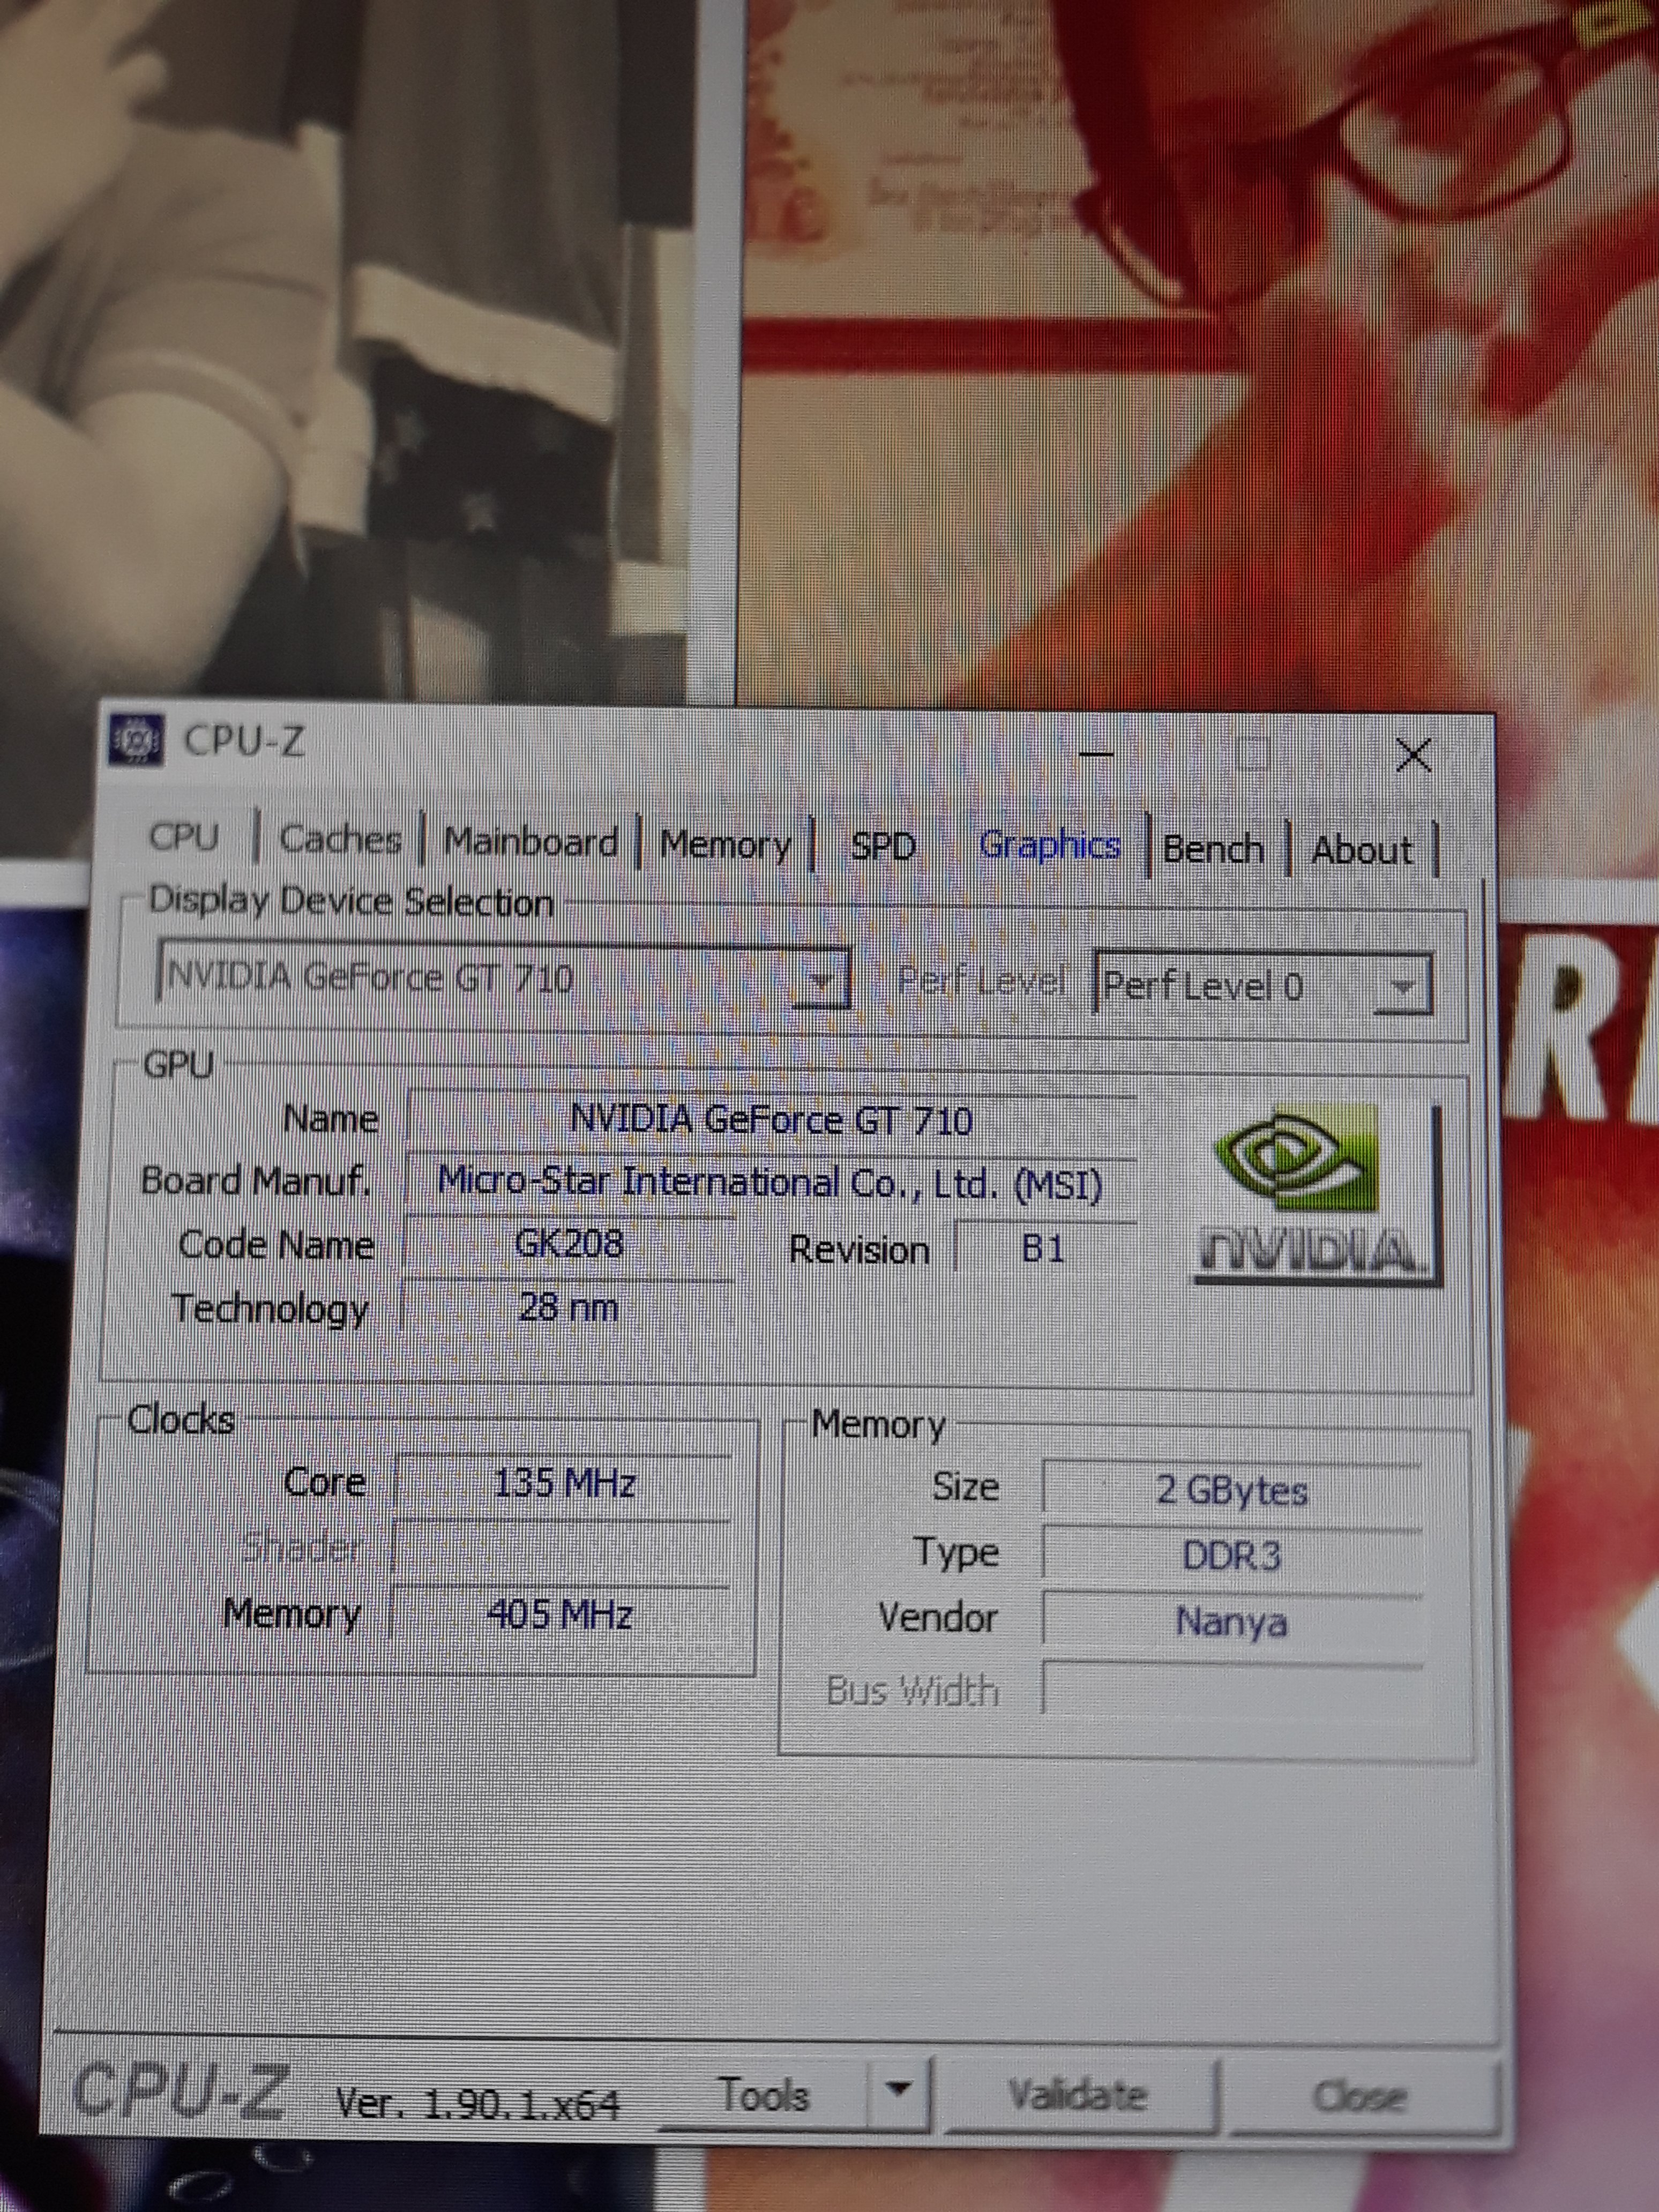Viewport: 1659px width, 2212px height.
Task: Click the Validate button
Action: point(1078,2094)
